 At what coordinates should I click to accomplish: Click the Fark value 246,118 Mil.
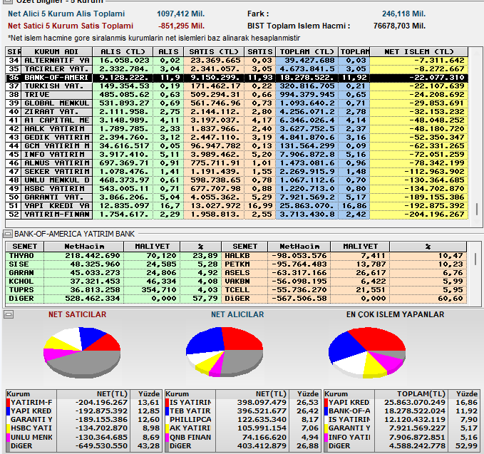(x=403, y=14)
